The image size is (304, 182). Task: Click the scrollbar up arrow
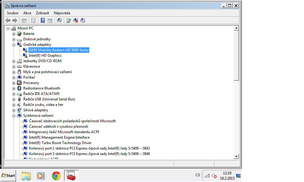(236, 28)
